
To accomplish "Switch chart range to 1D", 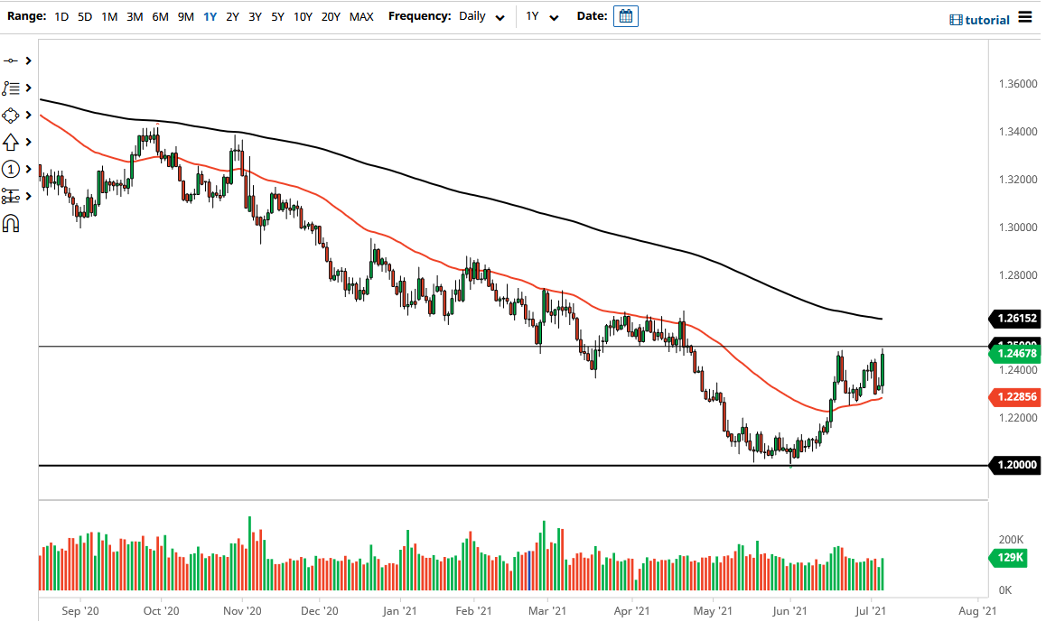I will pyautogui.click(x=61, y=16).
